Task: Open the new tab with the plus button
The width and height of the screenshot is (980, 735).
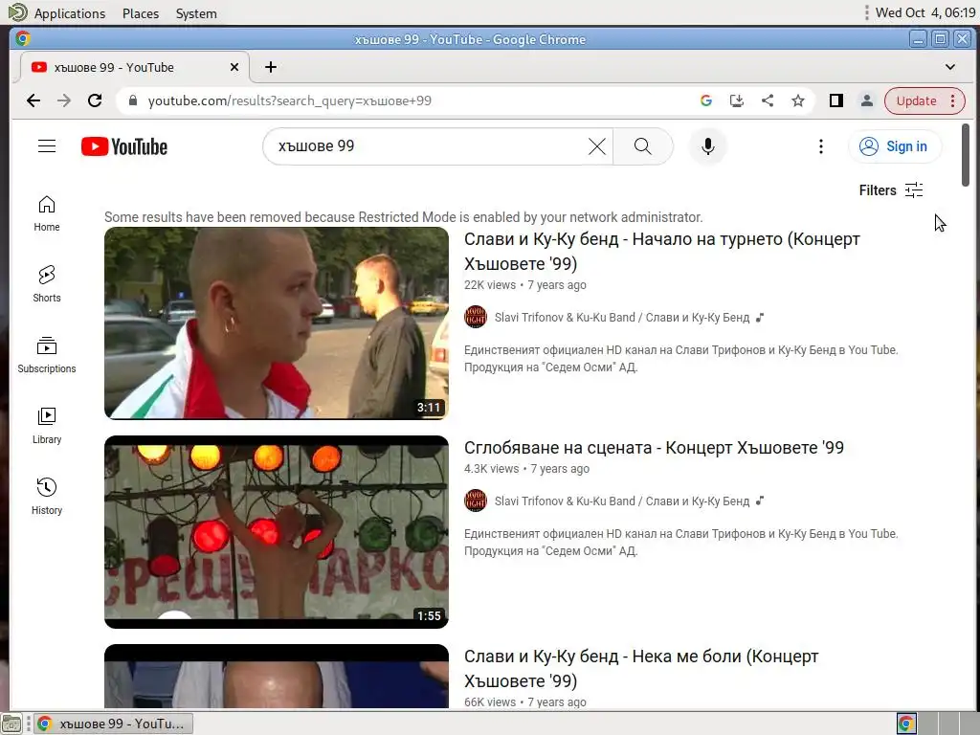Action: (x=271, y=68)
